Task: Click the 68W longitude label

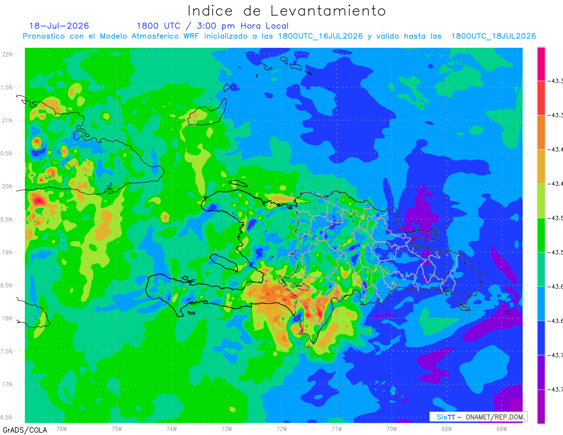Action: [x=502, y=429]
